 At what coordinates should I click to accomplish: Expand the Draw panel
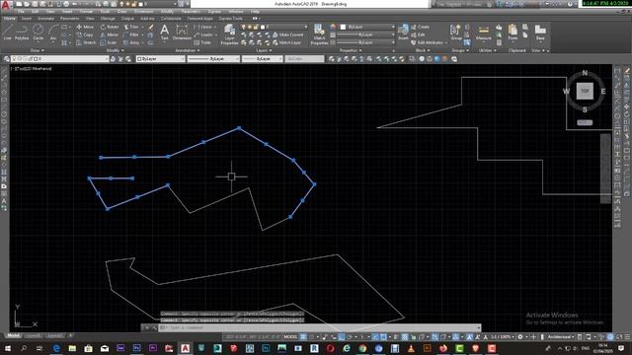[38, 50]
